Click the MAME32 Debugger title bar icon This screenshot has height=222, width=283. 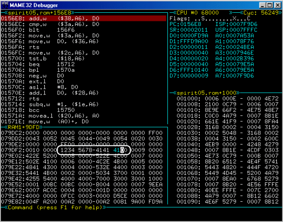click(5, 4)
